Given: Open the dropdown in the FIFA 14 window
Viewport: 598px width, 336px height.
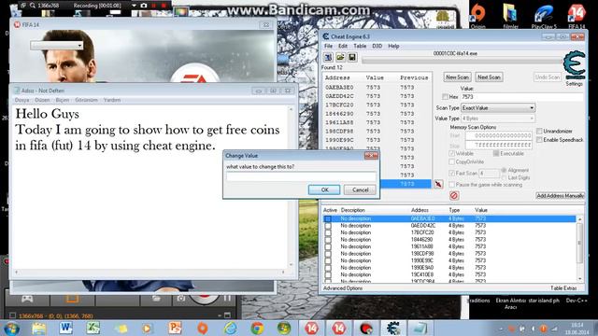Looking at the screenshot, I should [56, 46].
